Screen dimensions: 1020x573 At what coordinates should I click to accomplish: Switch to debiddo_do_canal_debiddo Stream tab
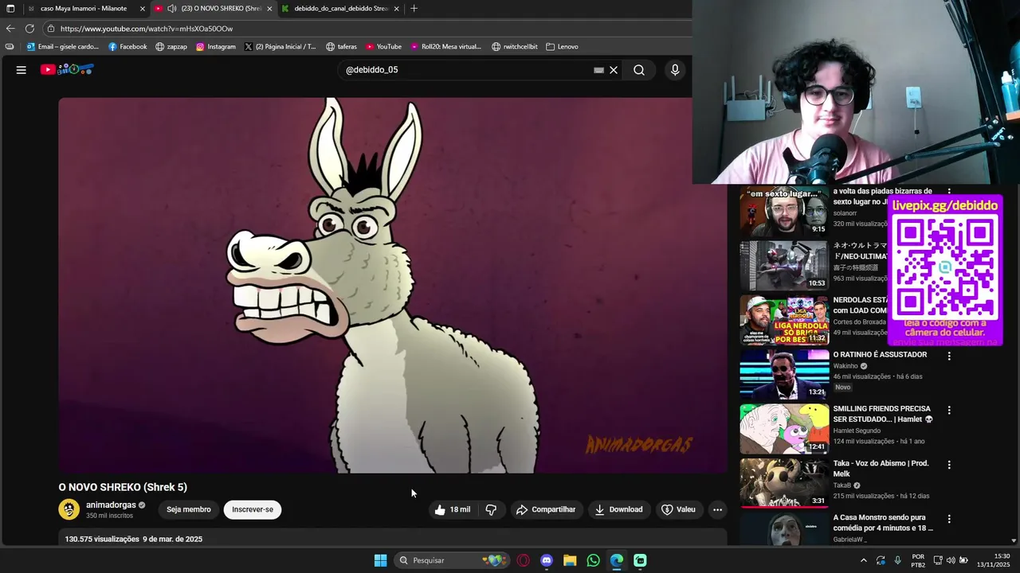point(341,9)
